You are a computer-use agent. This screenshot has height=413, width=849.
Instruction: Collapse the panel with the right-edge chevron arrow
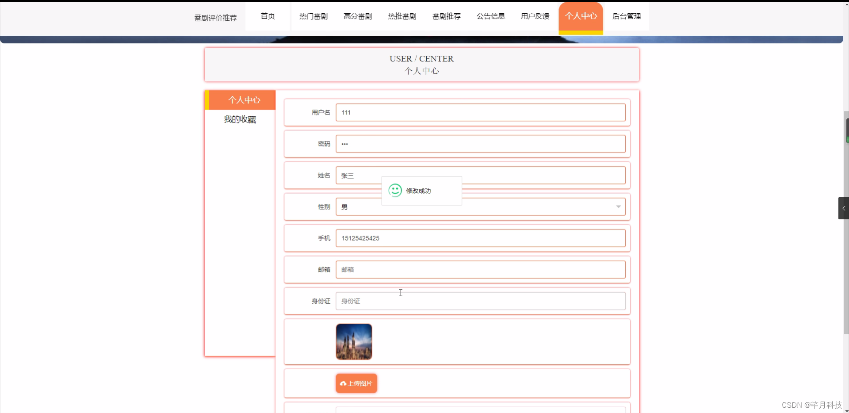843,208
